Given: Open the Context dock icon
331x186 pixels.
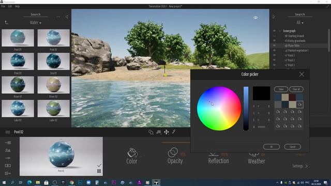Looking at the screenshot, I should point(8,150).
